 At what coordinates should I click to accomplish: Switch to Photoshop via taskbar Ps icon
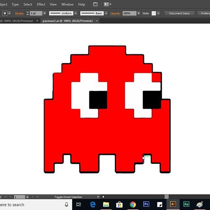[146, 204]
